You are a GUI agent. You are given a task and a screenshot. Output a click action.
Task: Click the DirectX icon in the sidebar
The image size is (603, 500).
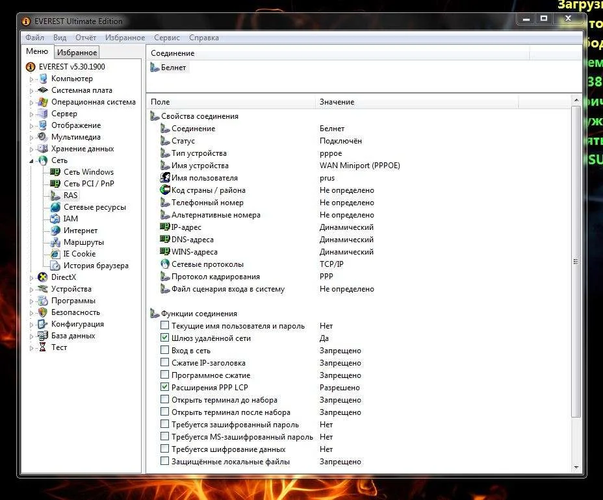point(43,277)
